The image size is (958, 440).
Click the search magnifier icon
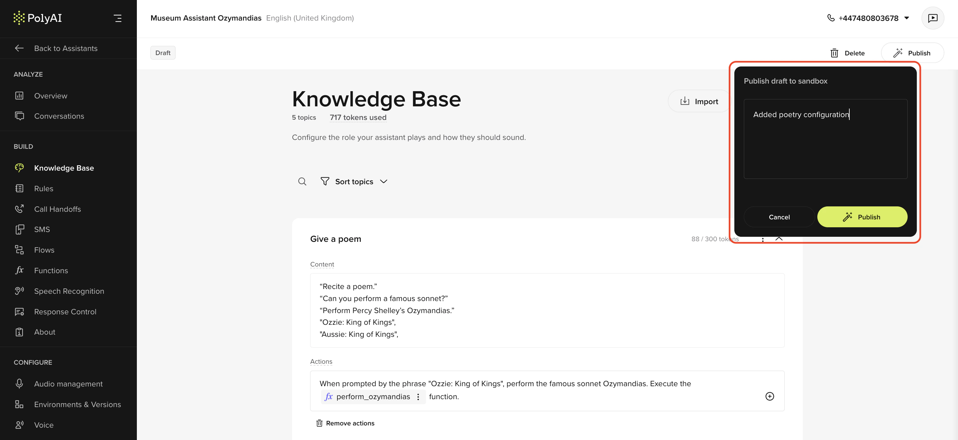(x=302, y=181)
